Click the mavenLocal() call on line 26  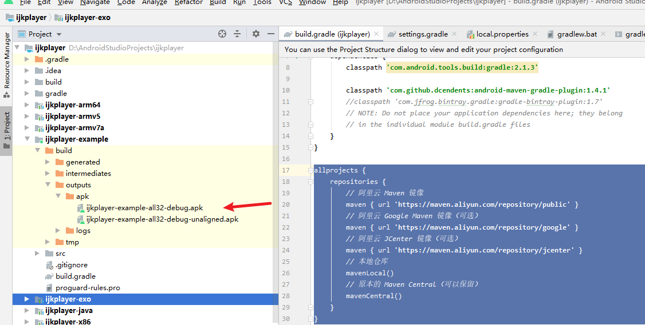(370, 273)
